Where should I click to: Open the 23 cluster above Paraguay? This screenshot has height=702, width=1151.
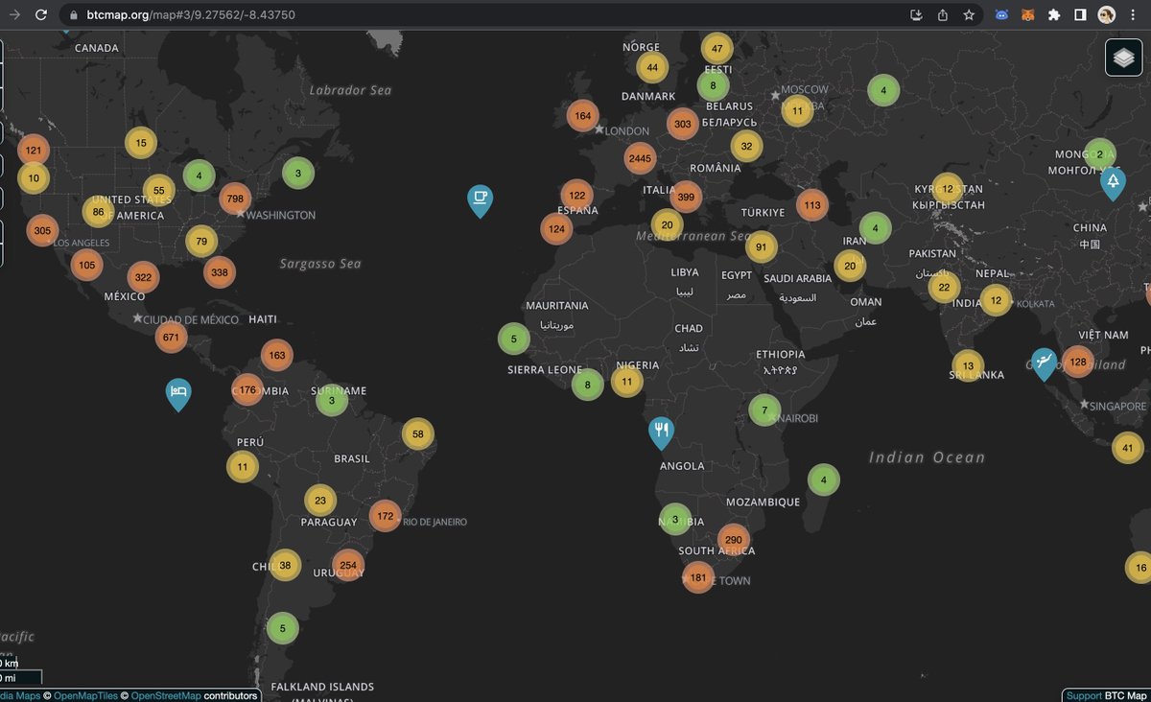(320, 500)
